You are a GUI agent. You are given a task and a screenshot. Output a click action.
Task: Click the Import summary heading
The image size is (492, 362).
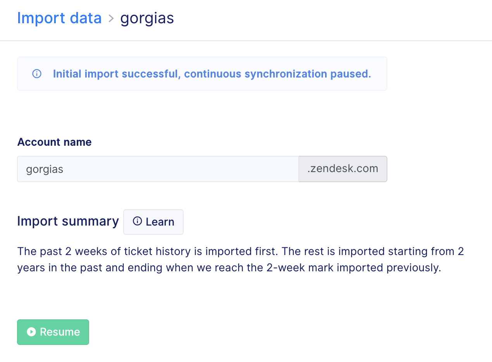[68, 221]
